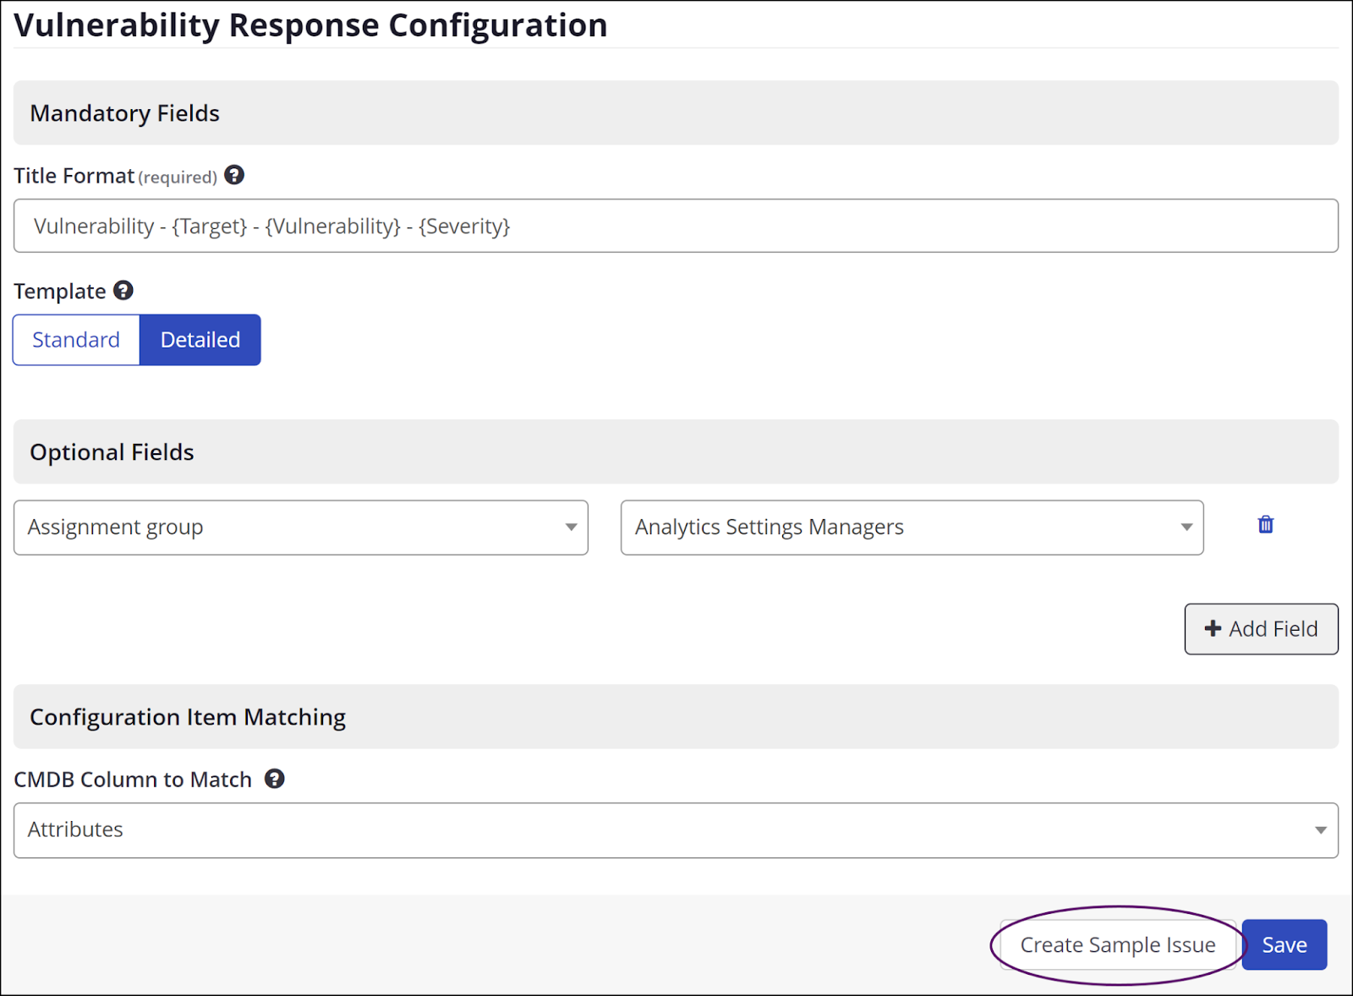Click the Mandatory Fields section header
The image size is (1353, 996).
pos(124,112)
